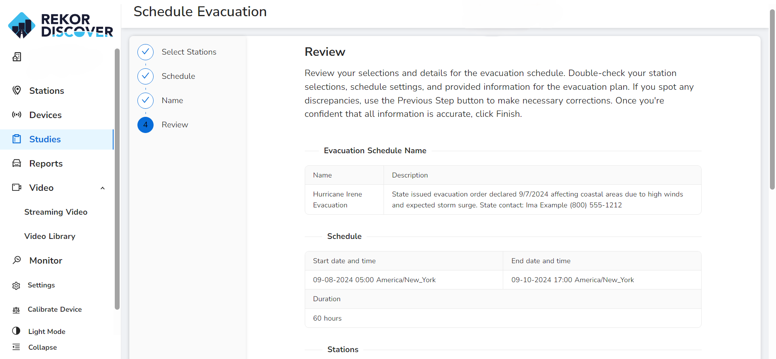The width and height of the screenshot is (776, 359).
Task: Collapse the sidebar navigation
Action: pyautogui.click(x=35, y=347)
